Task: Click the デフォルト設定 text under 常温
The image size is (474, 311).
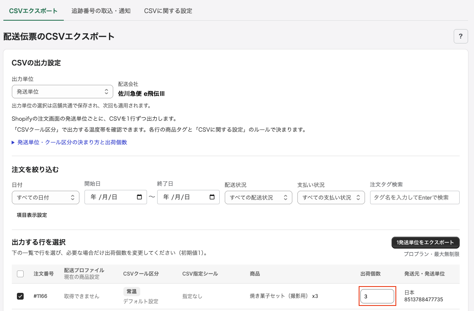Action: coord(141,301)
